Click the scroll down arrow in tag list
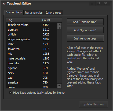 [x=59, y=86]
